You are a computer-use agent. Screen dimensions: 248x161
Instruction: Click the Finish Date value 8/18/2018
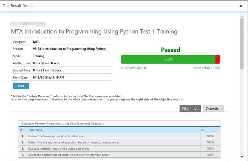(49, 77)
